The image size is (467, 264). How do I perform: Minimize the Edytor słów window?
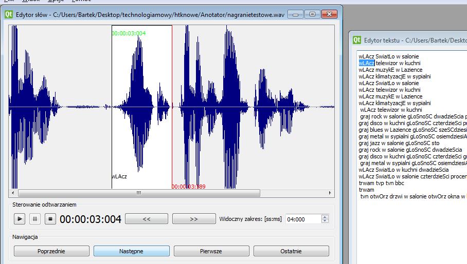point(295,14)
